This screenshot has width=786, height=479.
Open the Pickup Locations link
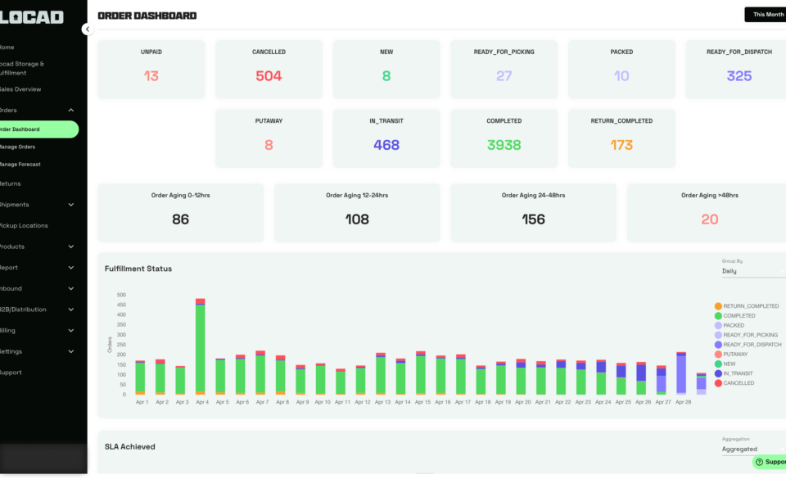(x=25, y=225)
